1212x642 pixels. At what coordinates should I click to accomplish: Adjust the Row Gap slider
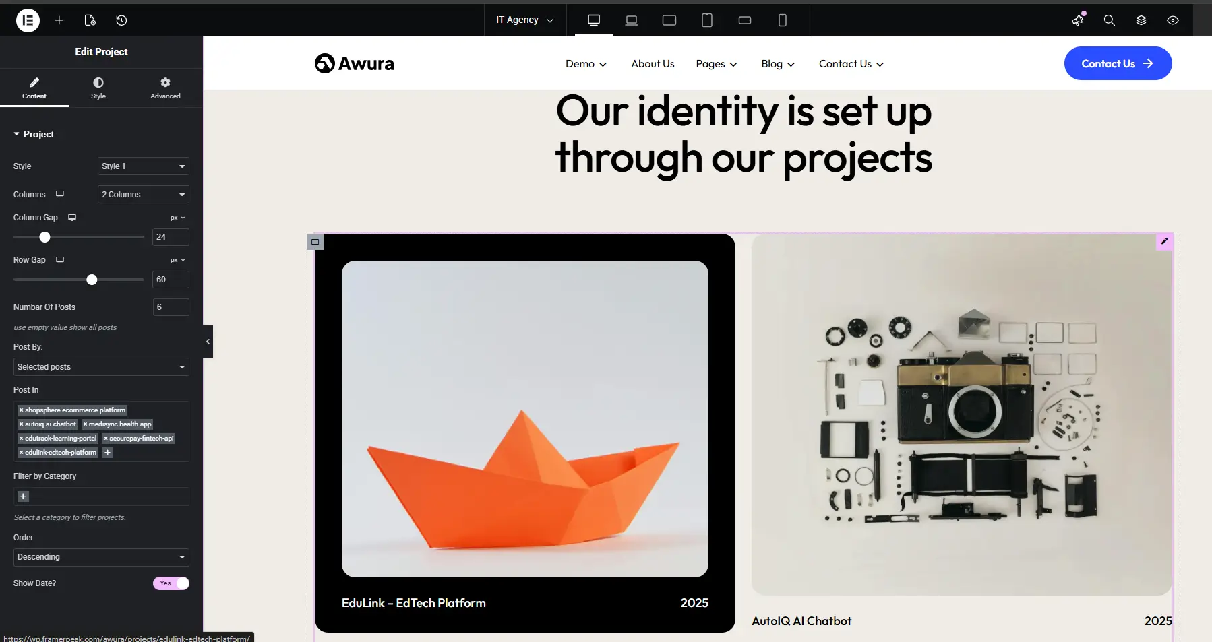pos(92,280)
